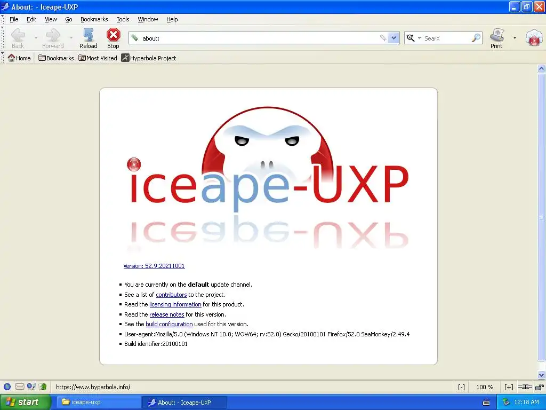Open the Home bookmark toolbar button
The image size is (546, 410).
click(x=19, y=58)
